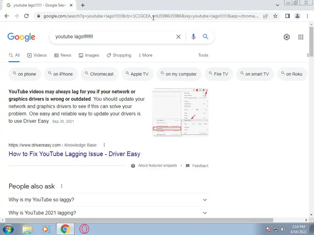Expand 'Why is my YouTube so laggy?'
The image size is (314, 235).
[109, 200]
